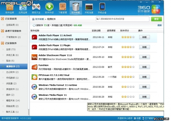Click the Adobe Shockwave Player icon
171x121 pixels.
click(x=34, y=57)
